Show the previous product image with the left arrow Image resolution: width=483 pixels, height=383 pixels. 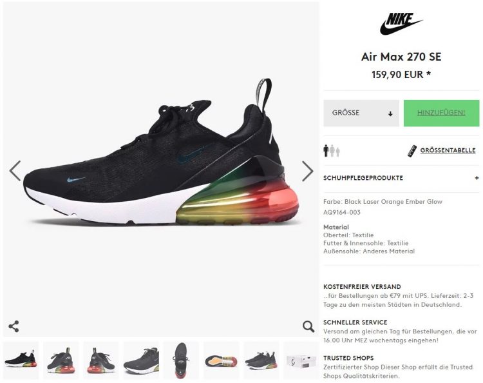[15, 170]
